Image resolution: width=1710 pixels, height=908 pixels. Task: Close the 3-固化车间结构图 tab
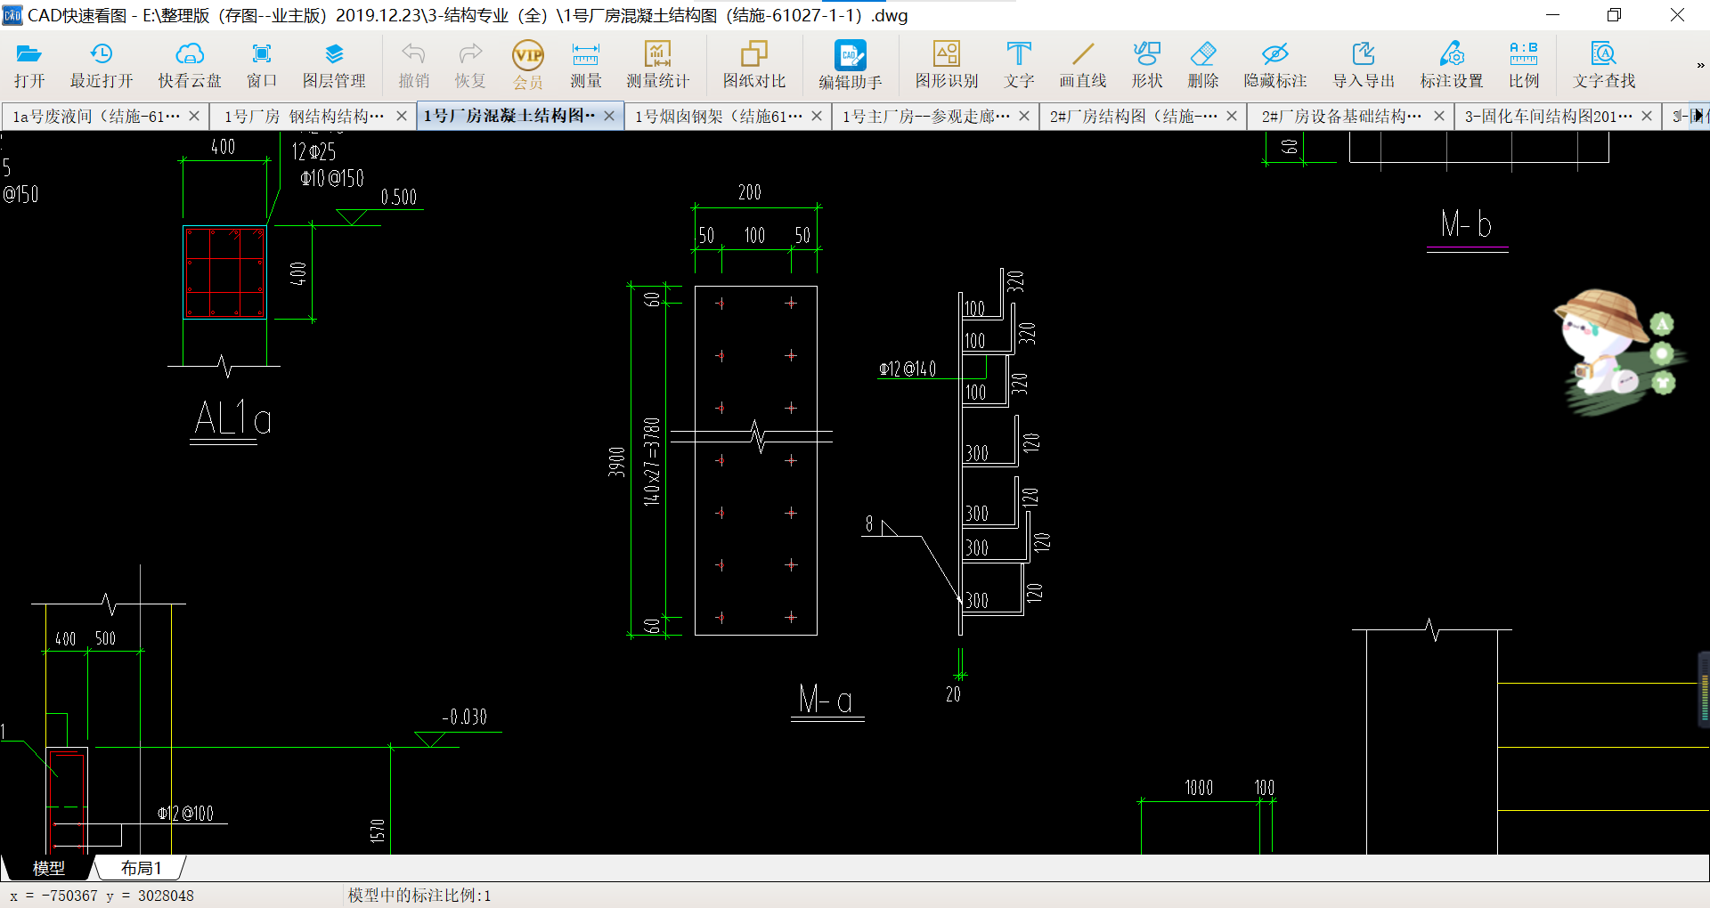pos(1647,116)
